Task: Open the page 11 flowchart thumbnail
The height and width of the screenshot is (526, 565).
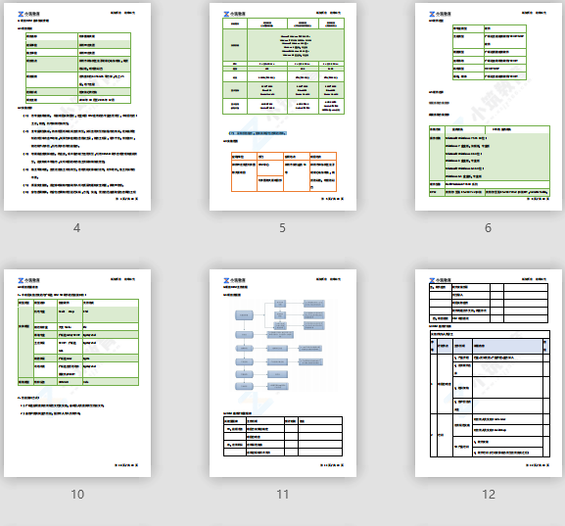Action: [283, 373]
